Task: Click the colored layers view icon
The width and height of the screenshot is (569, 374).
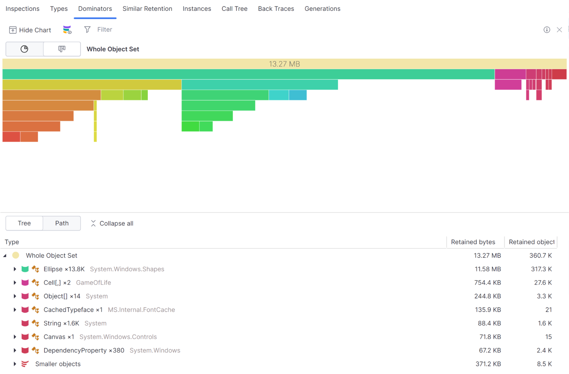Action: [x=67, y=30]
